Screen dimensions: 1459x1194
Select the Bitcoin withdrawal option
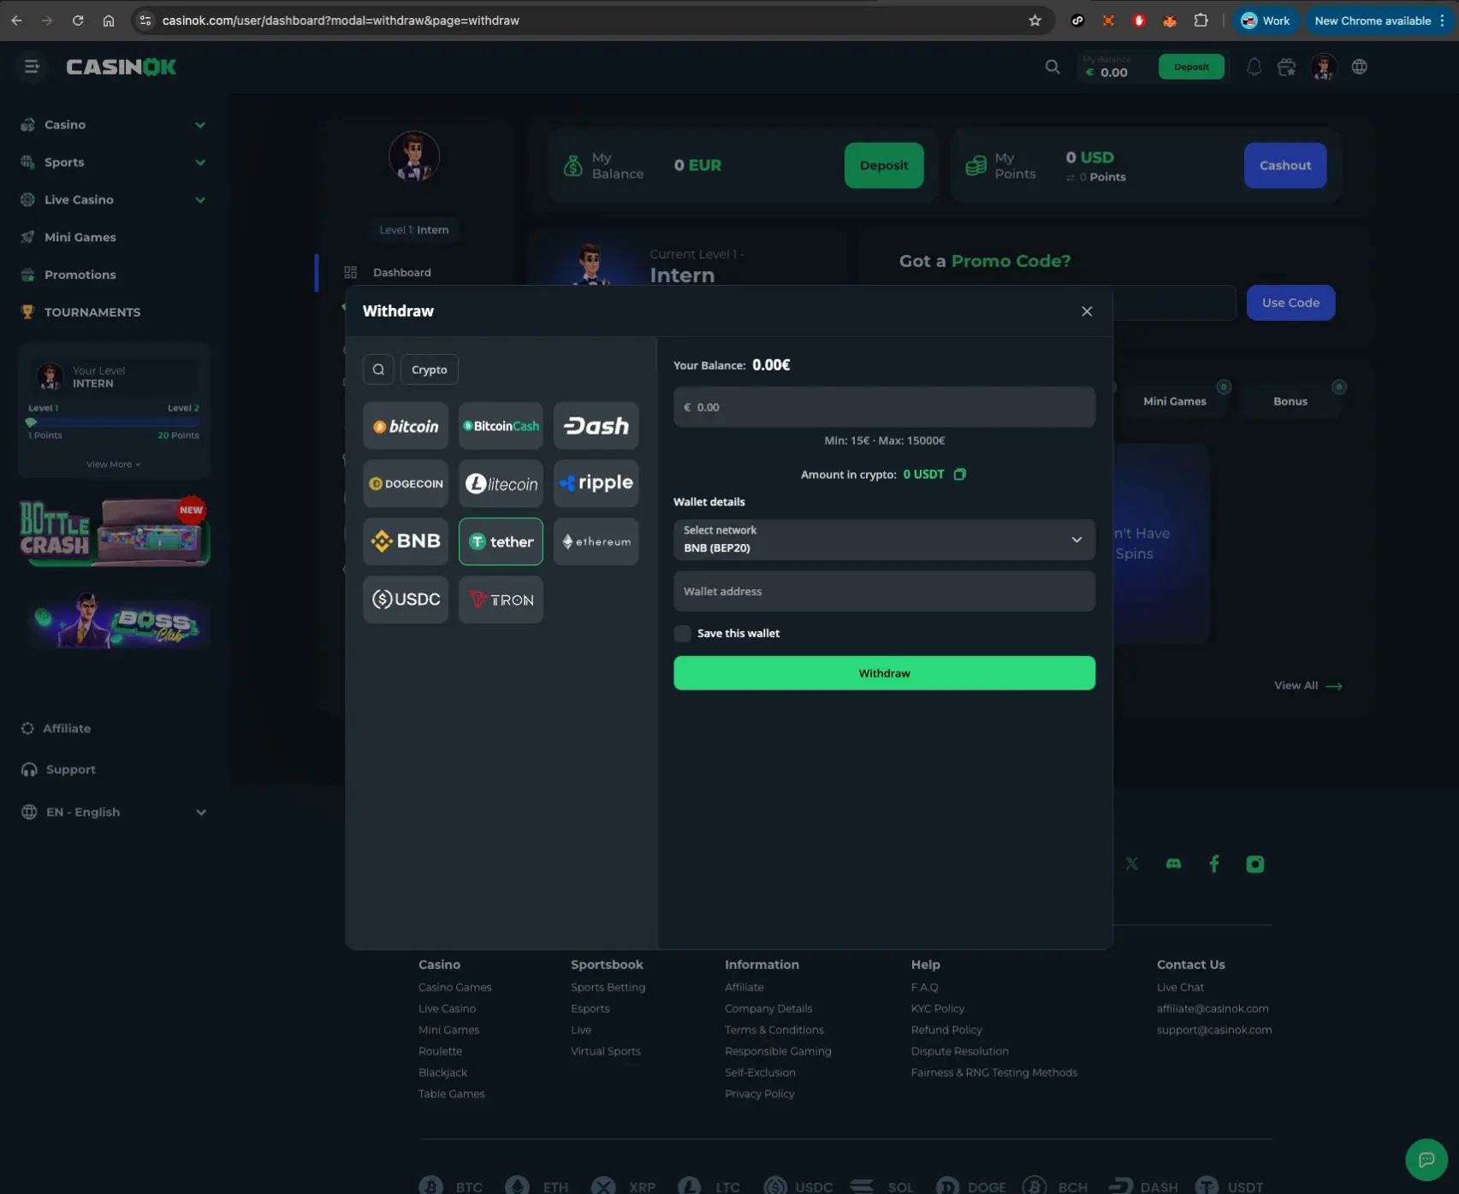(406, 426)
